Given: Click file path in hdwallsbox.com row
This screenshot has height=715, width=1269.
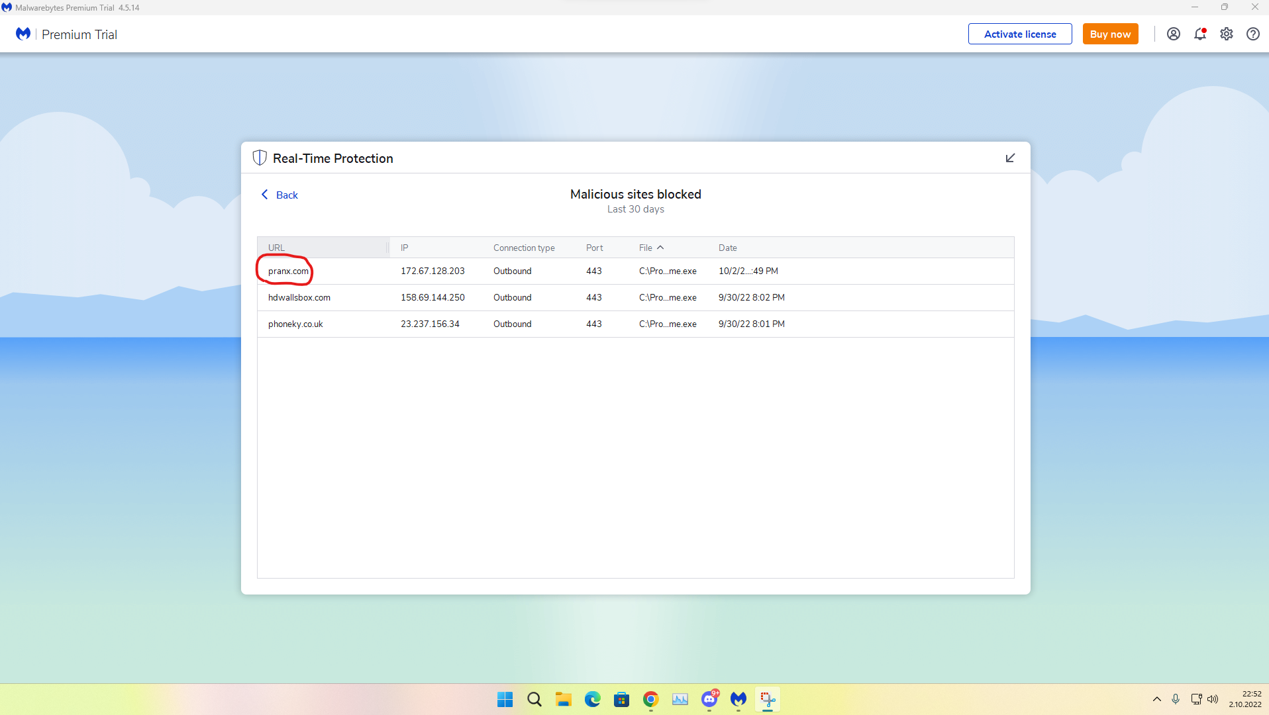Looking at the screenshot, I should click(668, 297).
